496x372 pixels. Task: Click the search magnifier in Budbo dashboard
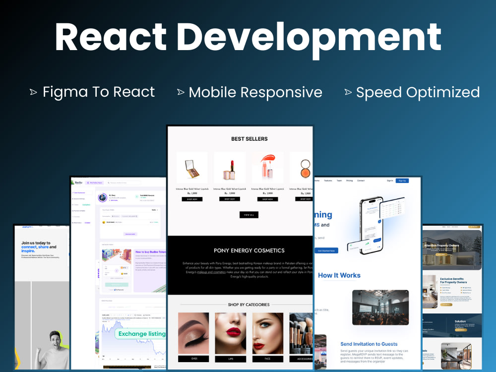(109, 183)
